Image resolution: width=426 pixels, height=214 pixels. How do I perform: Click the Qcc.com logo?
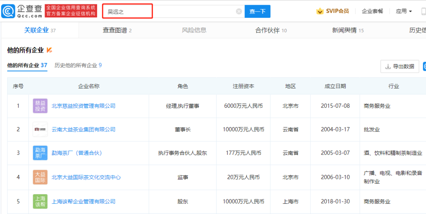(x=22, y=11)
